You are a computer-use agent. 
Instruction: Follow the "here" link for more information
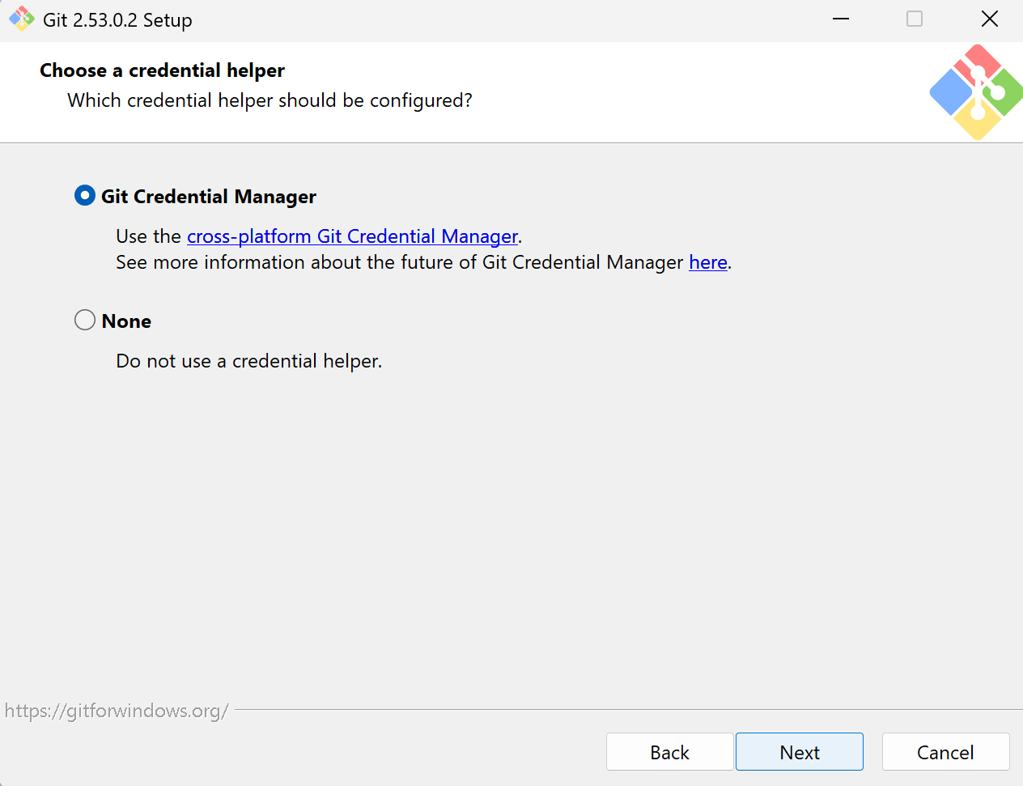point(708,262)
